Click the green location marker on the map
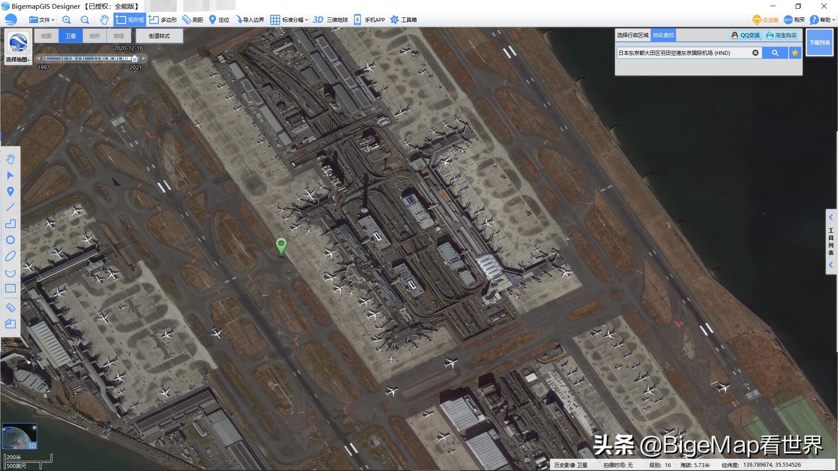This screenshot has height=471, width=838. pyautogui.click(x=281, y=246)
